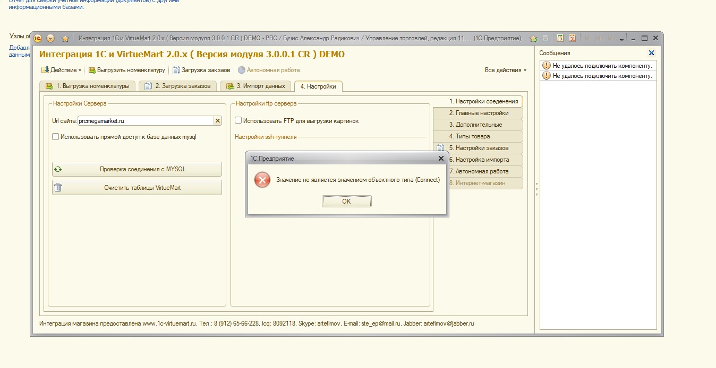
Task: Click www.1c-virtuemart.ru in the footer
Action: pos(170,323)
